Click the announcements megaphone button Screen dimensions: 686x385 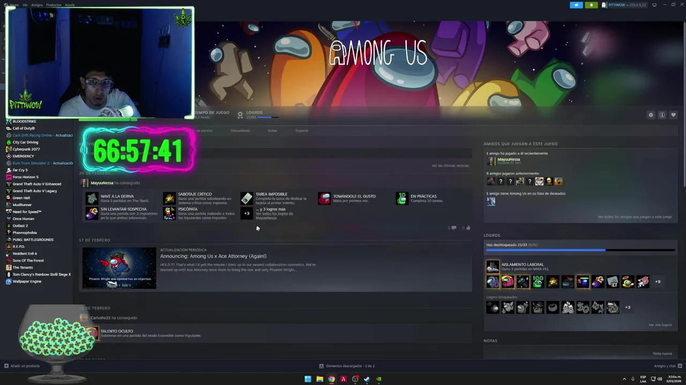[576, 5]
